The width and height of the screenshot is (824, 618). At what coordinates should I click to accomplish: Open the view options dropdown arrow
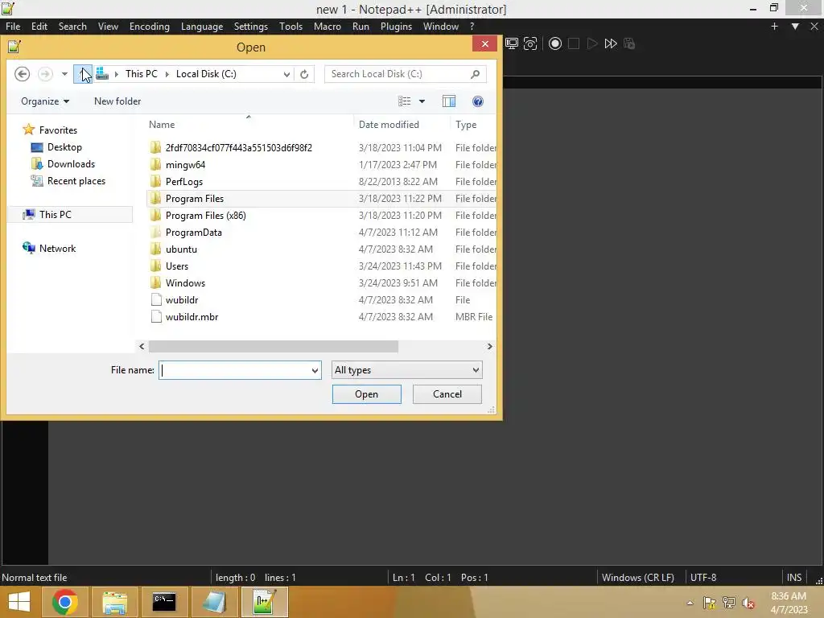(x=422, y=101)
